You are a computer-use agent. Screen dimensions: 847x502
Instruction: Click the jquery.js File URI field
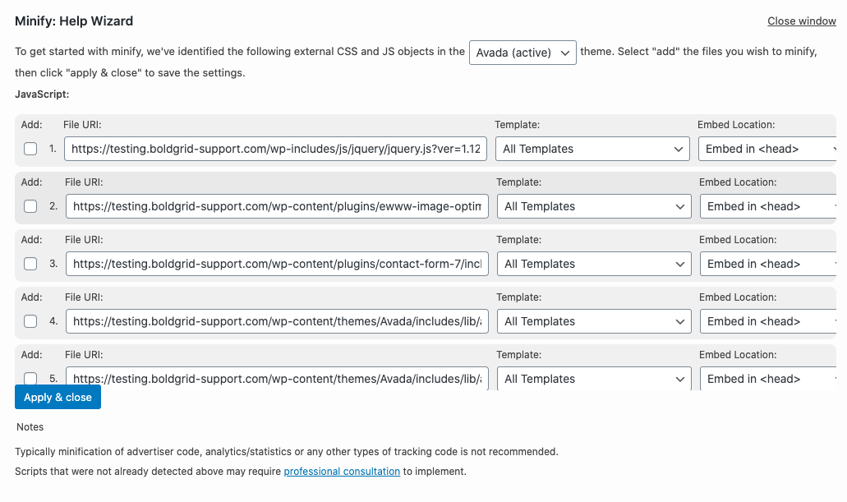[x=277, y=149]
